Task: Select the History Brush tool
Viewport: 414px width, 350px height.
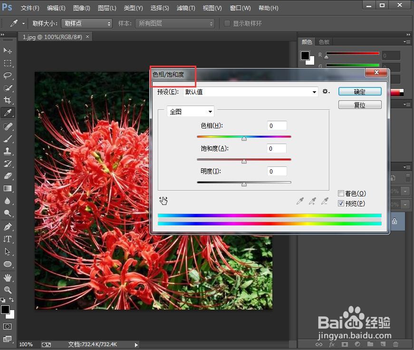Action: pyautogui.click(x=8, y=164)
